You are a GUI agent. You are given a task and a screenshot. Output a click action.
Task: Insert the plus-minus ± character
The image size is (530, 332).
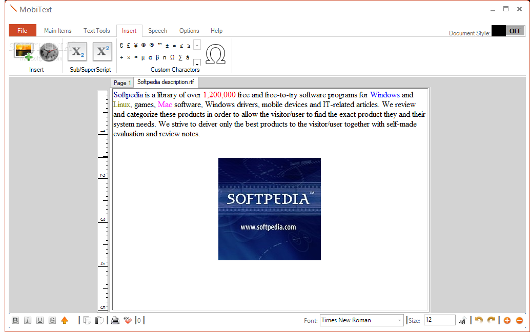pos(167,46)
